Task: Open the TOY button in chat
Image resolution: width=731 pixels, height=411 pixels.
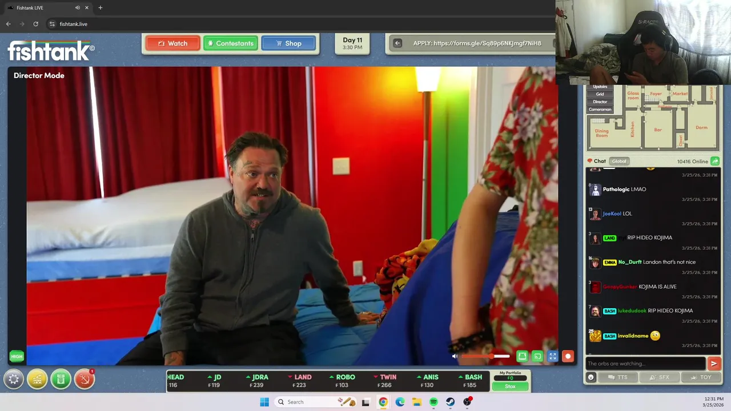Action: (x=701, y=377)
